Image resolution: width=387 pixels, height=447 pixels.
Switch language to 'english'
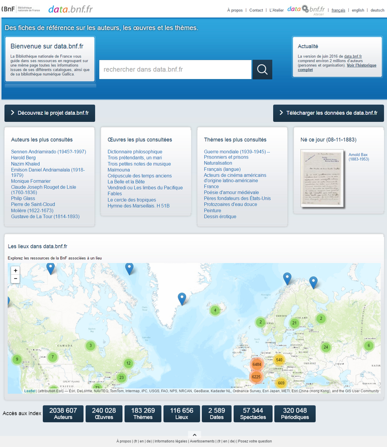(x=358, y=10)
